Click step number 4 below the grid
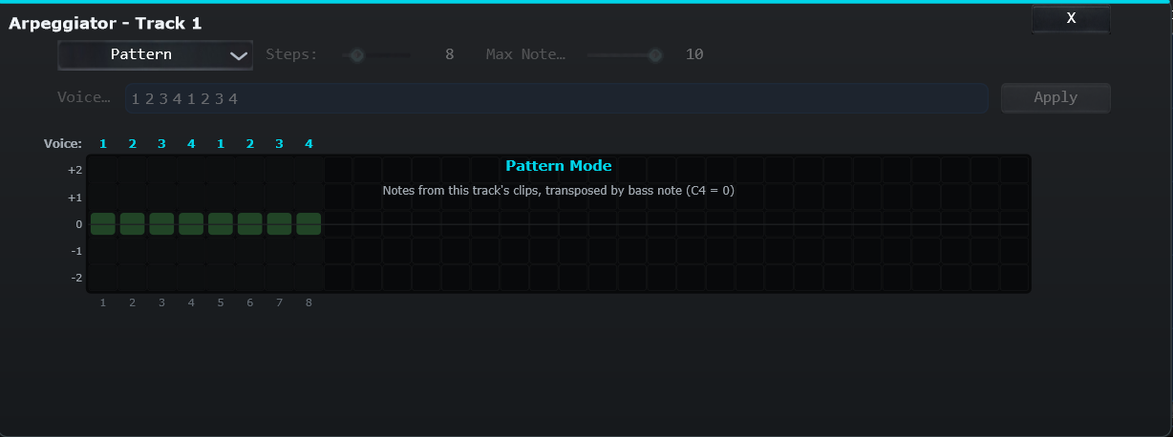The height and width of the screenshot is (437, 1173). click(x=191, y=302)
